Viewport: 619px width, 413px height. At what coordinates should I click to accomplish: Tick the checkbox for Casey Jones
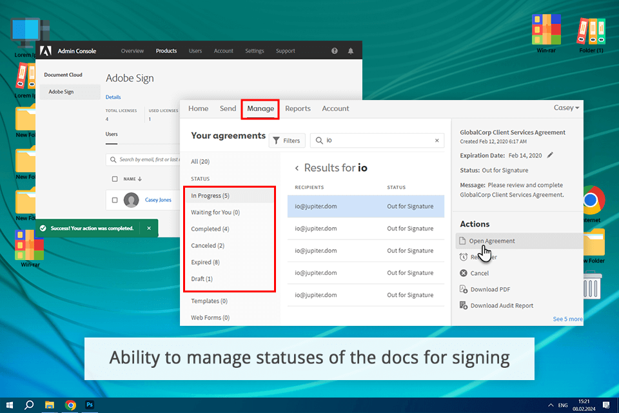(115, 200)
